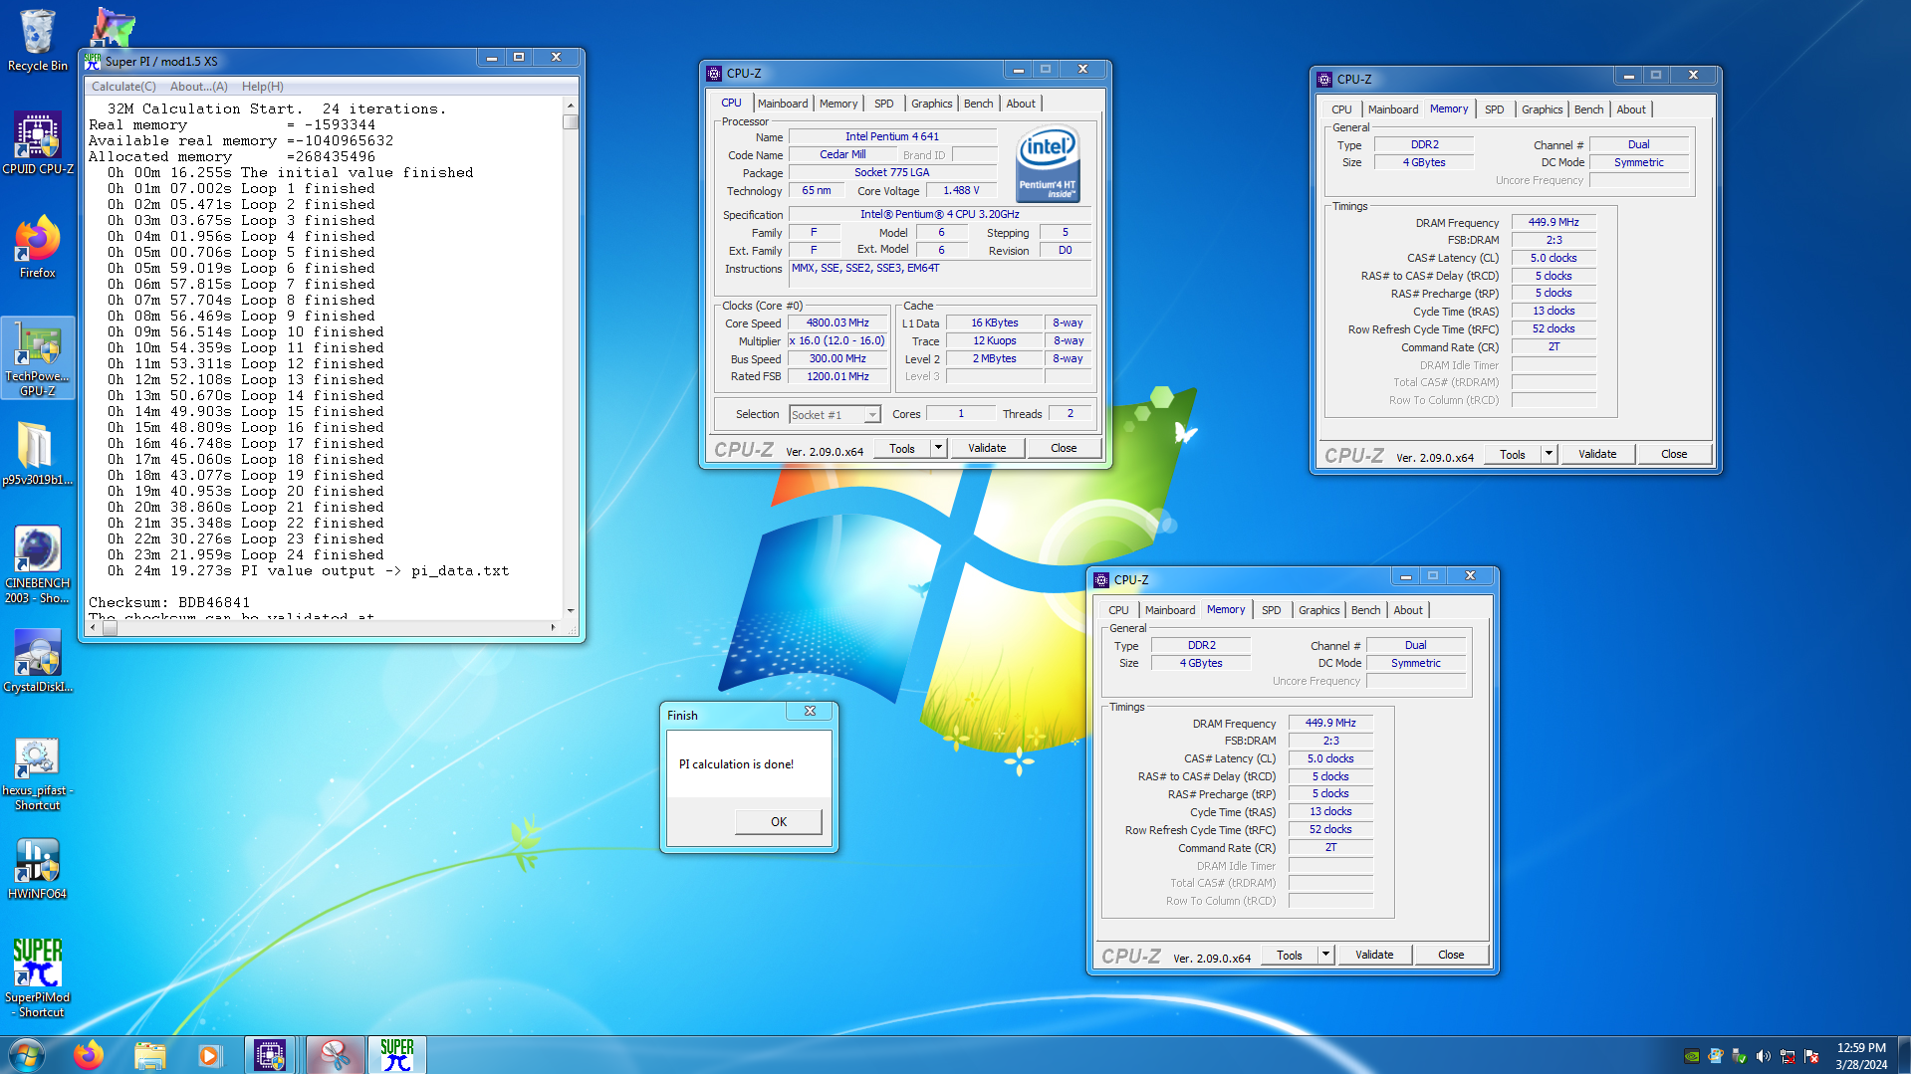Image resolution: width=1911 pixels, height=1074 pixels.
Task: Click OK in the Finish dialog
Action: (x=779, y=821)
